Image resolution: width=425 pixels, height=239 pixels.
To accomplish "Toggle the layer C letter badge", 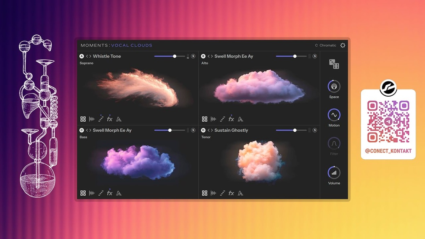I will [x=82, y=130].
